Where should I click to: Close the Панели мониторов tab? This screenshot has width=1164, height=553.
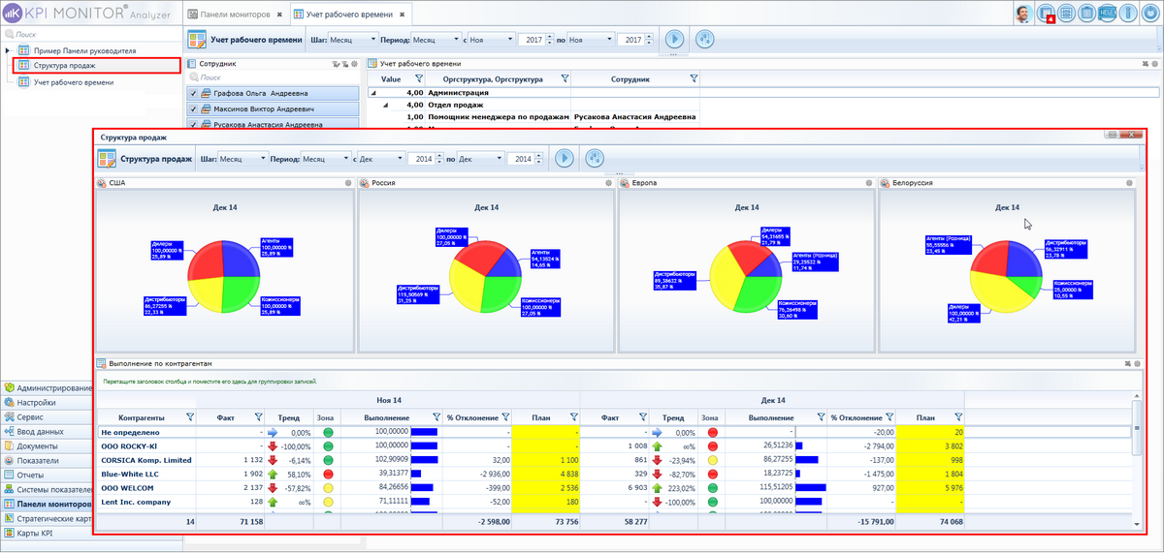click(x=279, y=15)
